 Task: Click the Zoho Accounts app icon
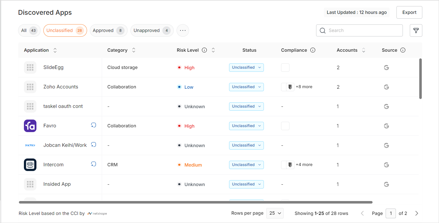[x=30, y=87]
